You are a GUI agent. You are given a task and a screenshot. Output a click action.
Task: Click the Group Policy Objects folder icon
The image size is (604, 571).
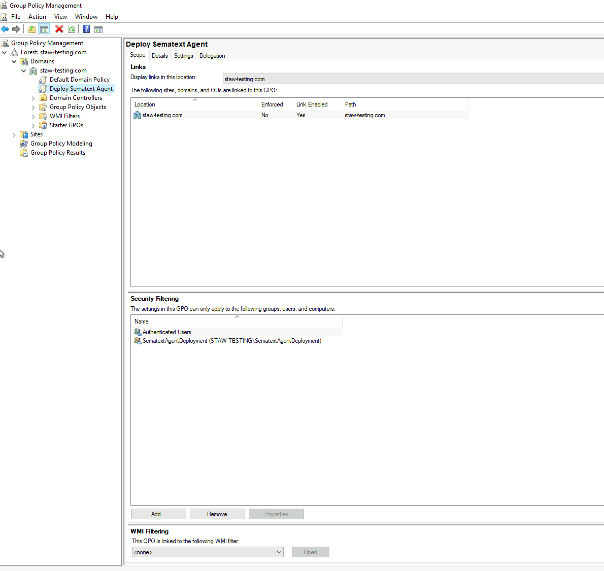pos(43,107)
